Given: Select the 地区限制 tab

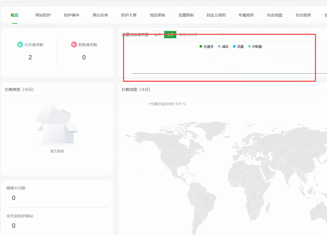Looking at the screenshot, I should (157, 15).
